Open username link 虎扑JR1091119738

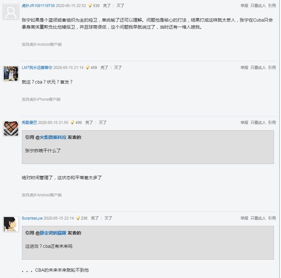pyautogui.click(x=38, y=6)
